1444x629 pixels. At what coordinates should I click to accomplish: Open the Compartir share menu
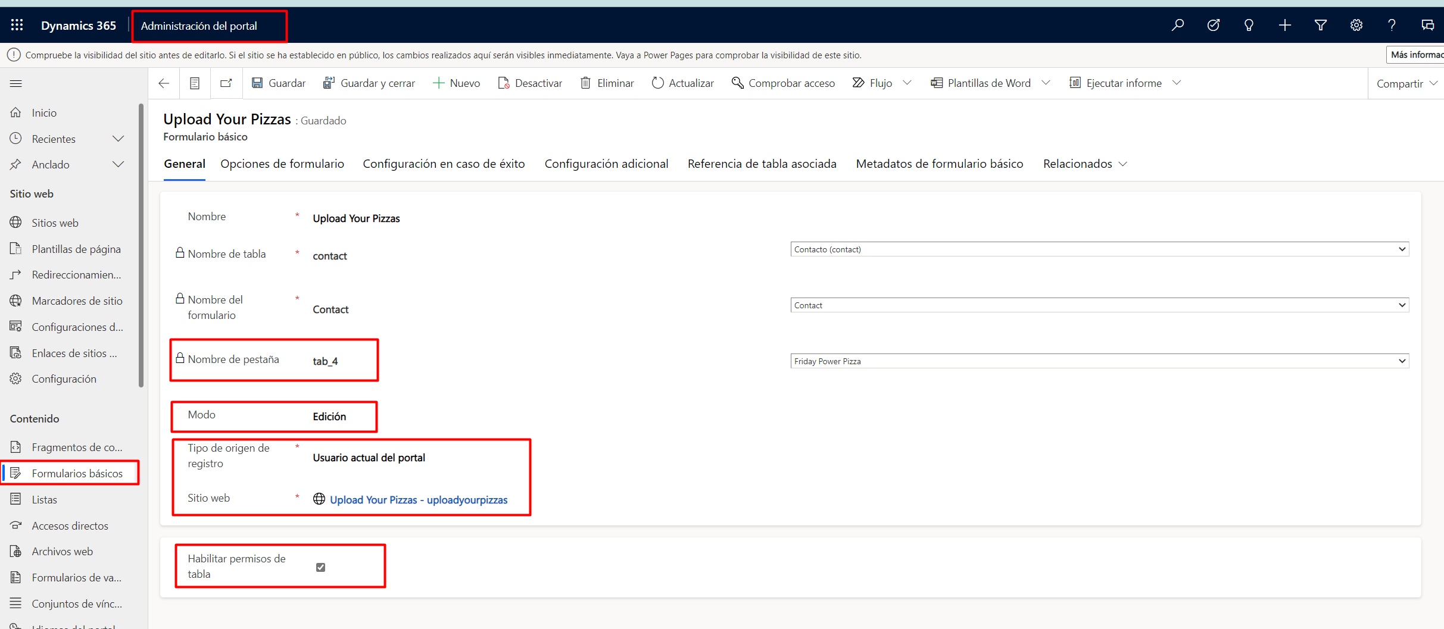tap(1406, 84)
